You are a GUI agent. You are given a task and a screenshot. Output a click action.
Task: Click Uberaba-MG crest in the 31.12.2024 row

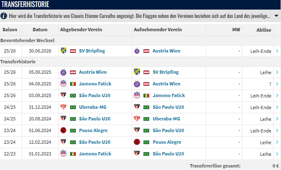(x=63, y=107)
